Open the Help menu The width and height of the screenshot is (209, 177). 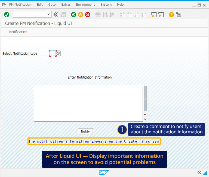point(120,5)
